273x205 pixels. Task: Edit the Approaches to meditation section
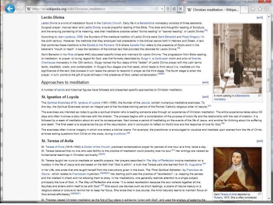tap(205, 82)
